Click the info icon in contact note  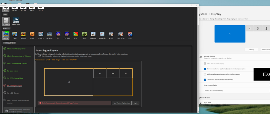coord(6,111)
